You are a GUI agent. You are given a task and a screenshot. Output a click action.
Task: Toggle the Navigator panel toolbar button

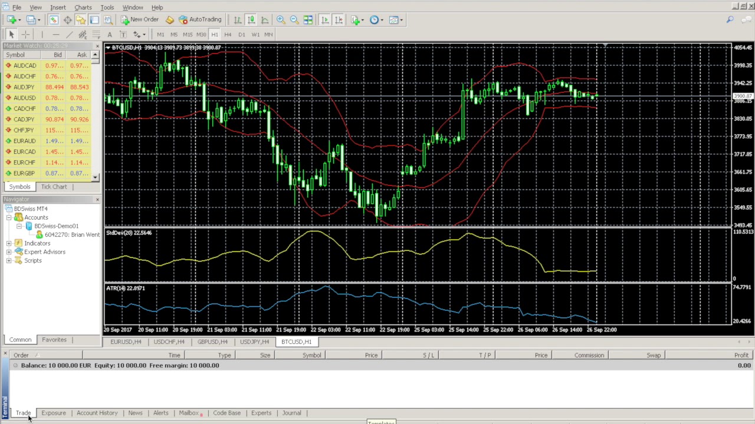pos(81,19)
